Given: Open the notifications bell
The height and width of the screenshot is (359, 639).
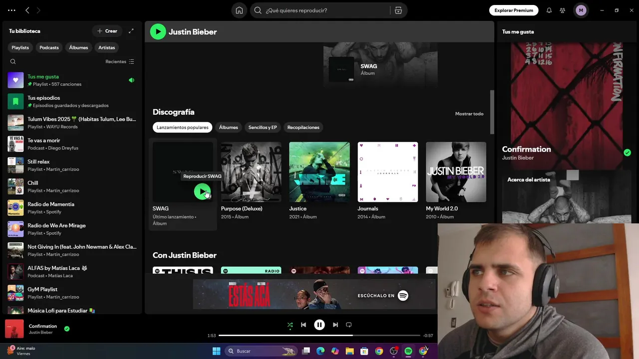Looking at the screenshot, I should (x=549, y=10).
